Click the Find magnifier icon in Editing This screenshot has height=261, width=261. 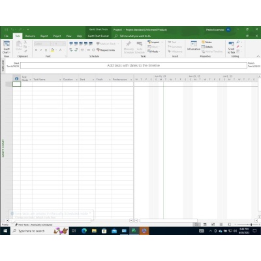[x=238, y=42]
